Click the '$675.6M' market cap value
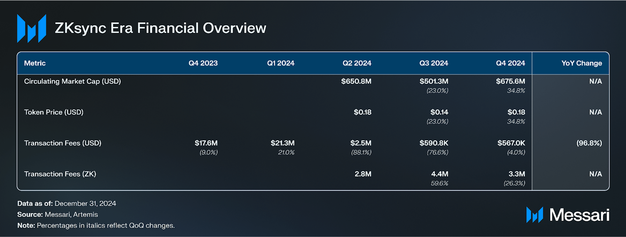The width and height of the screenshot is (626, 237). point(510,81)
